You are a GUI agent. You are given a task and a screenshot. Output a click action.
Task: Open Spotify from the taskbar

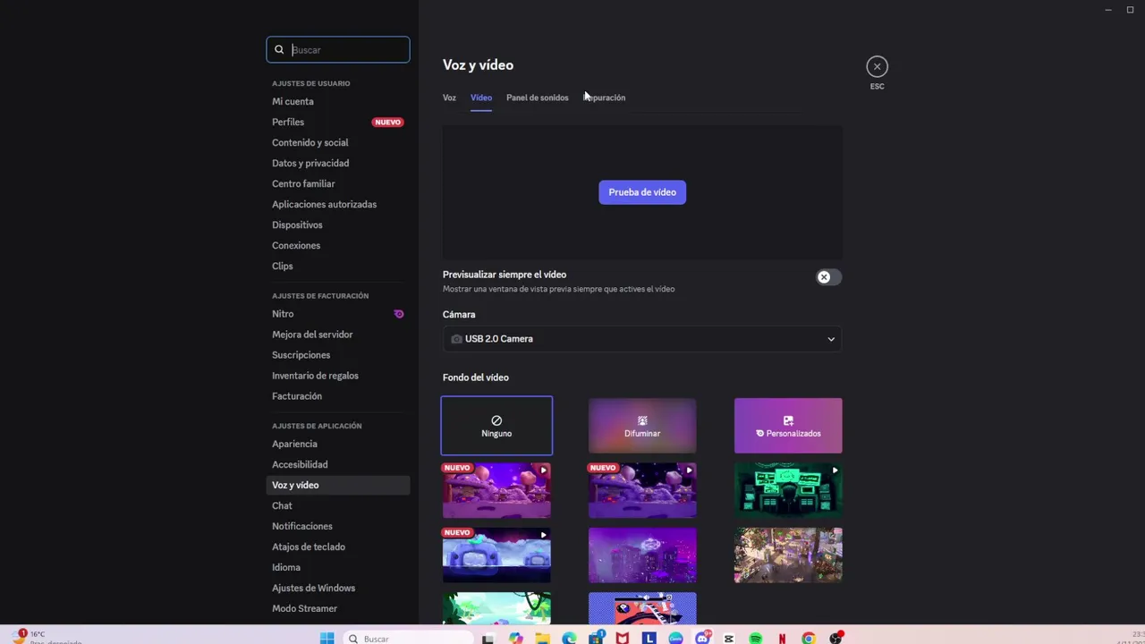(x=756, y=638)
